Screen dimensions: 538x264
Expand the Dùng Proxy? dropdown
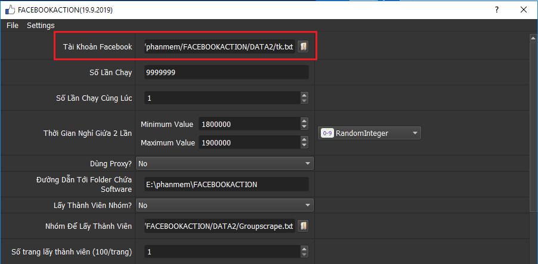(x=225, y=163)
